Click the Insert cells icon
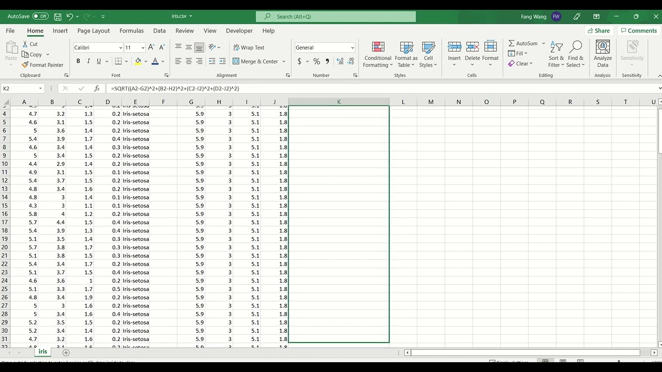This screenshot has height=372, width=662. (454, 48)
